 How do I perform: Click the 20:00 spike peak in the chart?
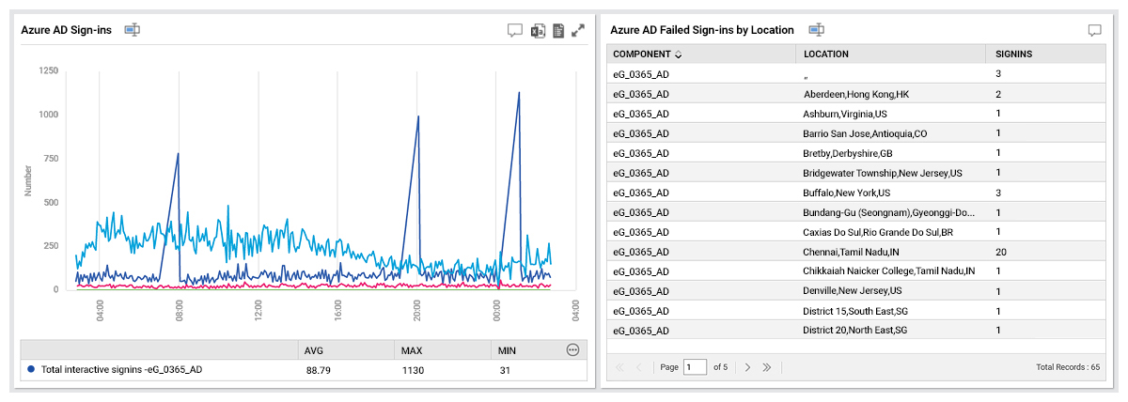[x=417, y=116]
